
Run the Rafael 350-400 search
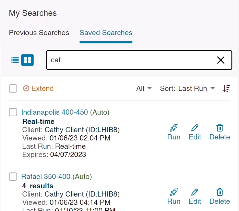coord(174,197)
